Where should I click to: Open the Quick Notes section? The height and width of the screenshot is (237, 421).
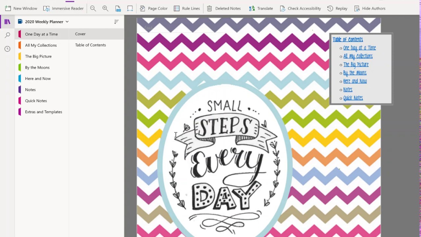(x=42, y=101)
